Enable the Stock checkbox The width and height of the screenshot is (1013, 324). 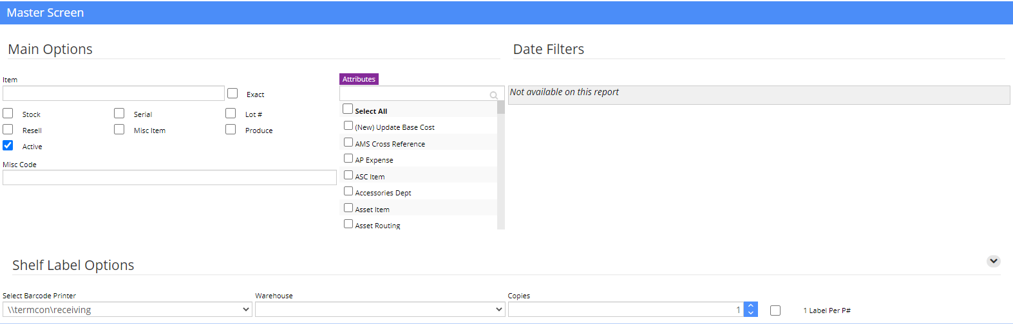coord(8,113)
